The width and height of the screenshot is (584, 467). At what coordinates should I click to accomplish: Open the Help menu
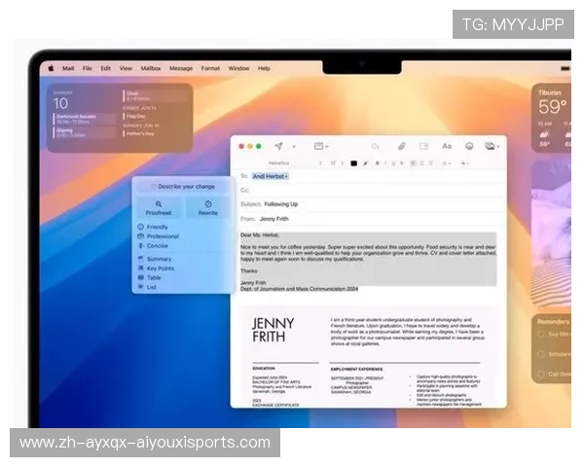[264, 68]
